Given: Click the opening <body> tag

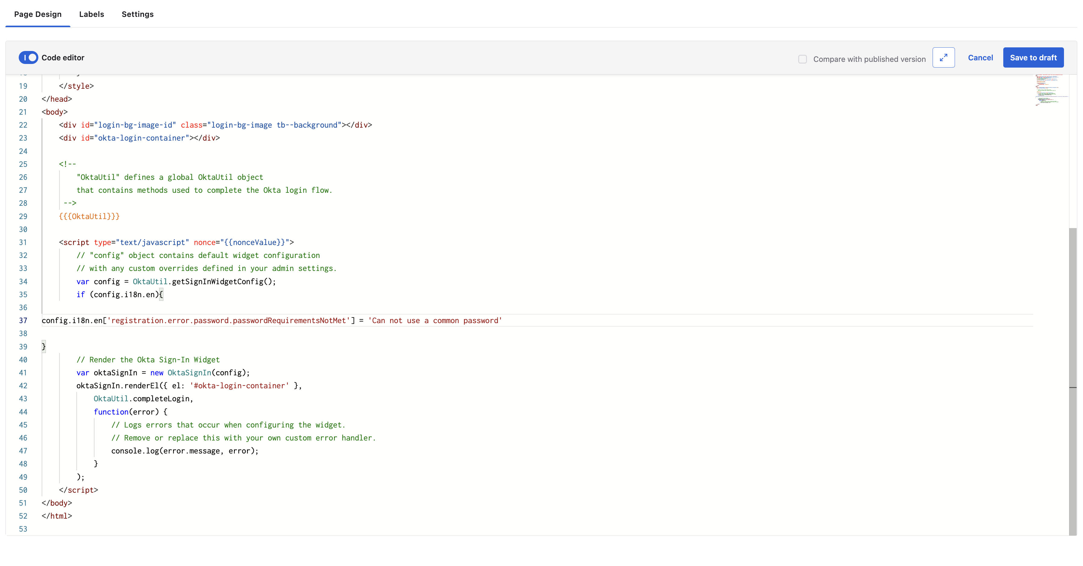Looking at the screenshot, I should 55,112.
